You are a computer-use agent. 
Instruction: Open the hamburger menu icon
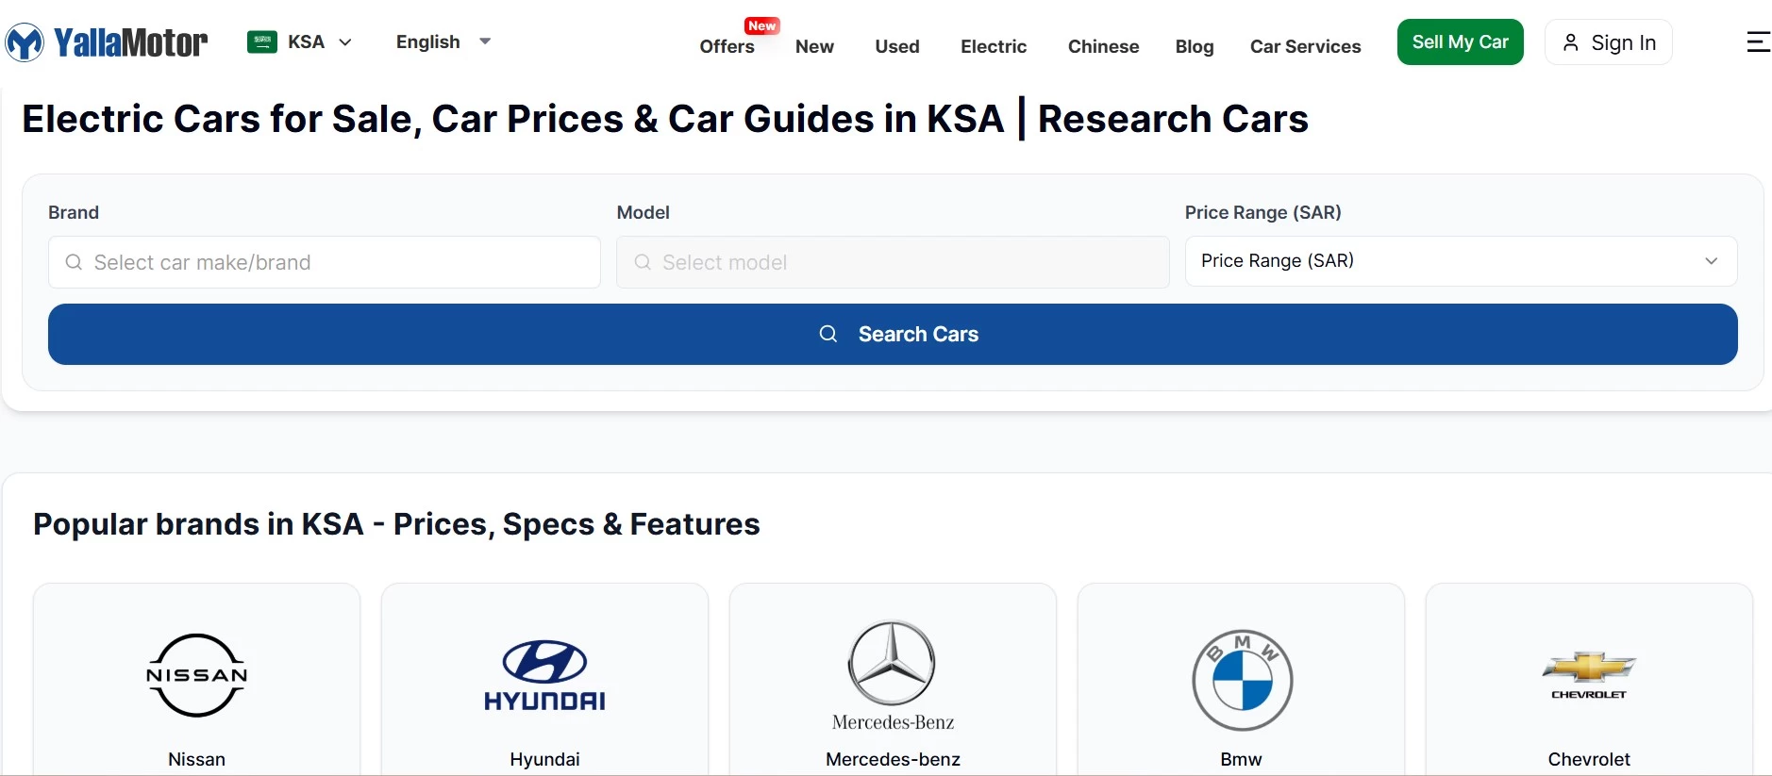pos(1757,42)
